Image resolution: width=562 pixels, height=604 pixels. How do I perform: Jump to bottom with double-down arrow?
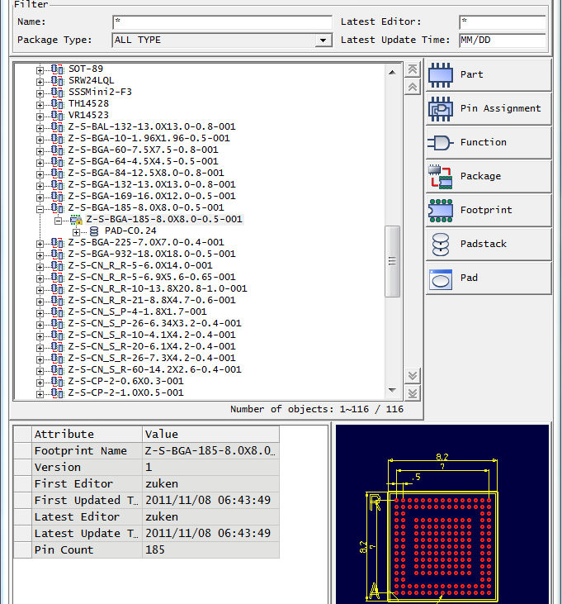point(413,392)
